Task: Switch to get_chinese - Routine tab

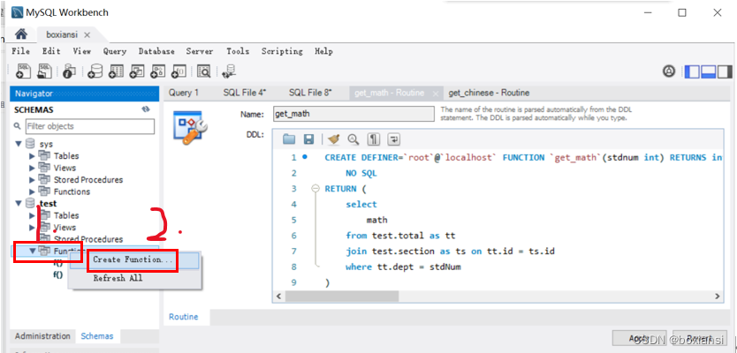Action: 489,93
